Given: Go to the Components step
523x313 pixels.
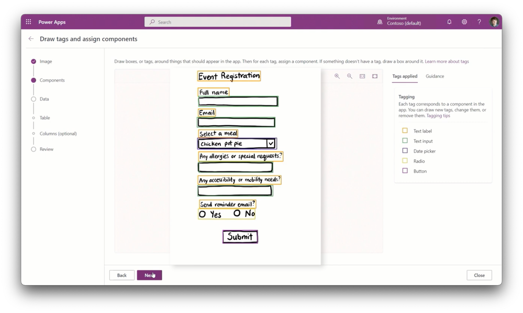Looking at the screenshot, I should point(52,80).
